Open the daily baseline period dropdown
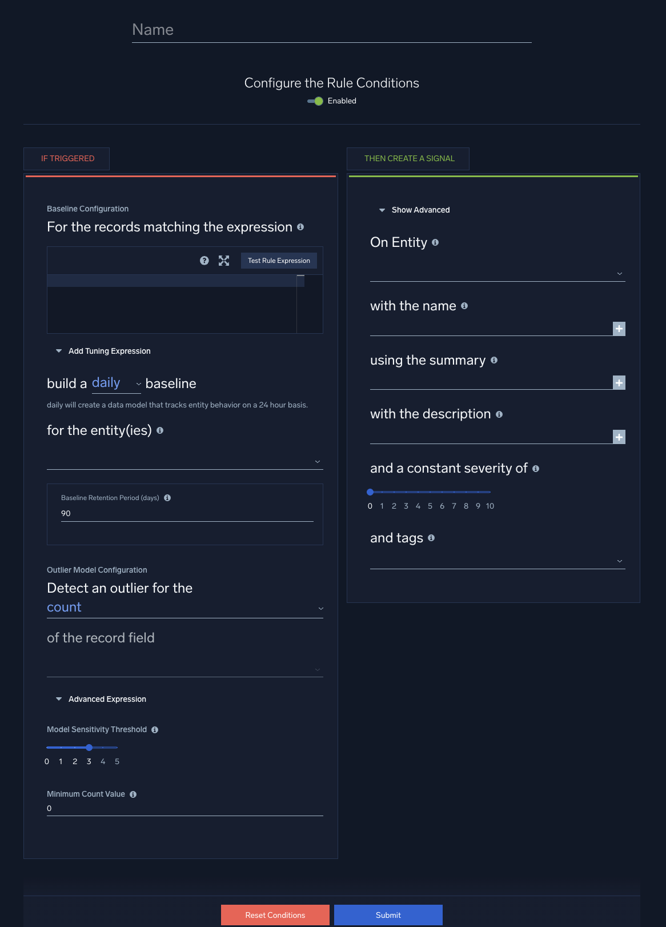666x927 pixels. [x=117, y=383]
